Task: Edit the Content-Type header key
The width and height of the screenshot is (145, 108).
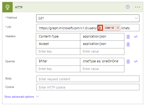Action: click(x=58, y=37)
